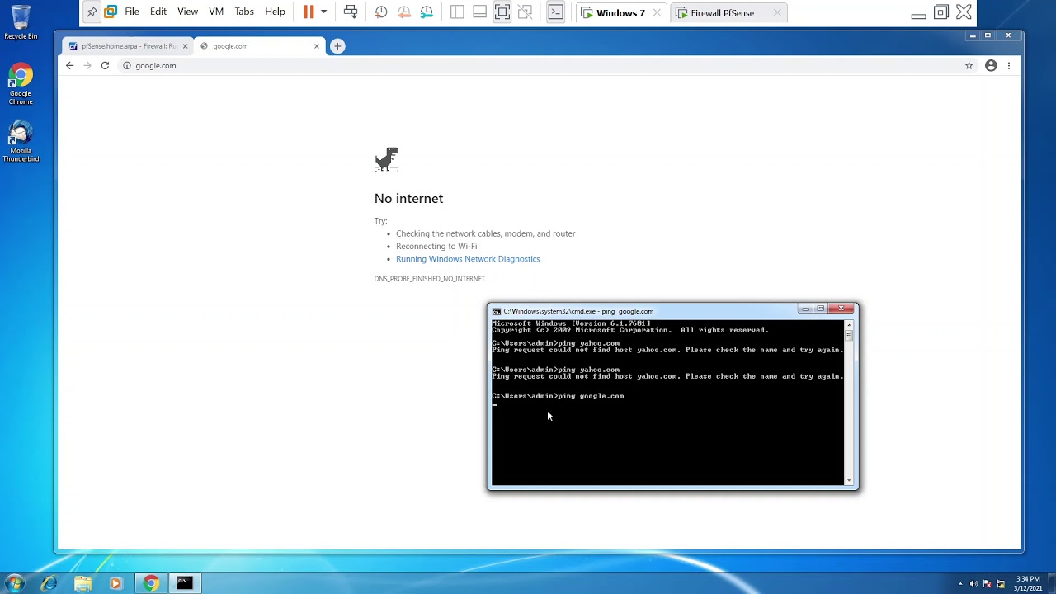The height and width of the screenshot is (594, 1056).
Task: Open a new Chrome tab with plus button
Action: [337, 46]
